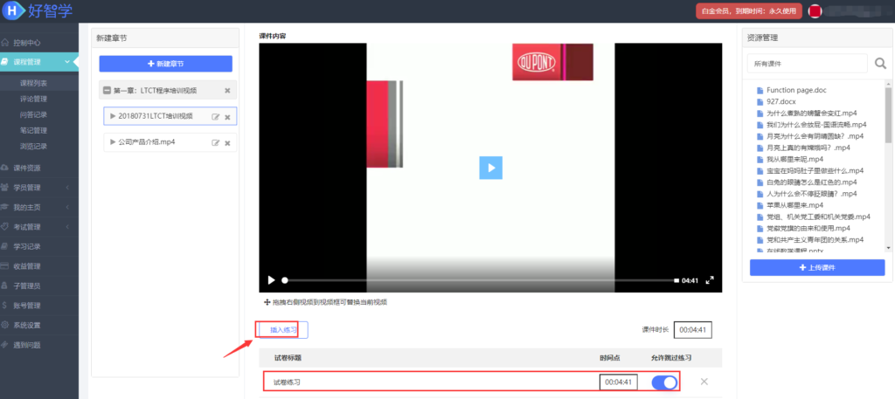This screenshot has width=895, height=399.
Task: Go to 课程列表 submenu item
Action: (x=34, y=83)
